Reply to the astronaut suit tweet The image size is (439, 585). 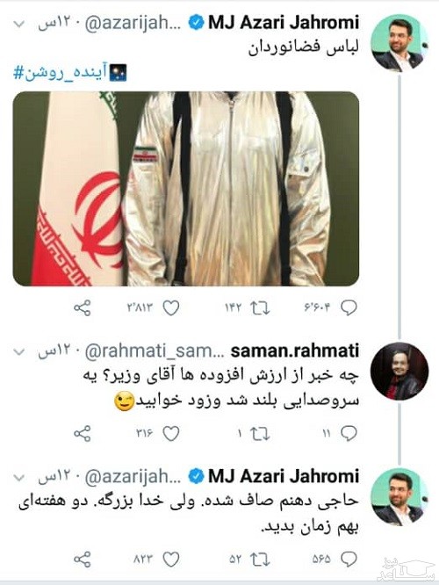click(x=349, y=308)
